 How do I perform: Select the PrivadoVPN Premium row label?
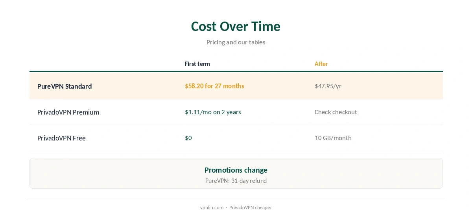[x=68, y=112]
